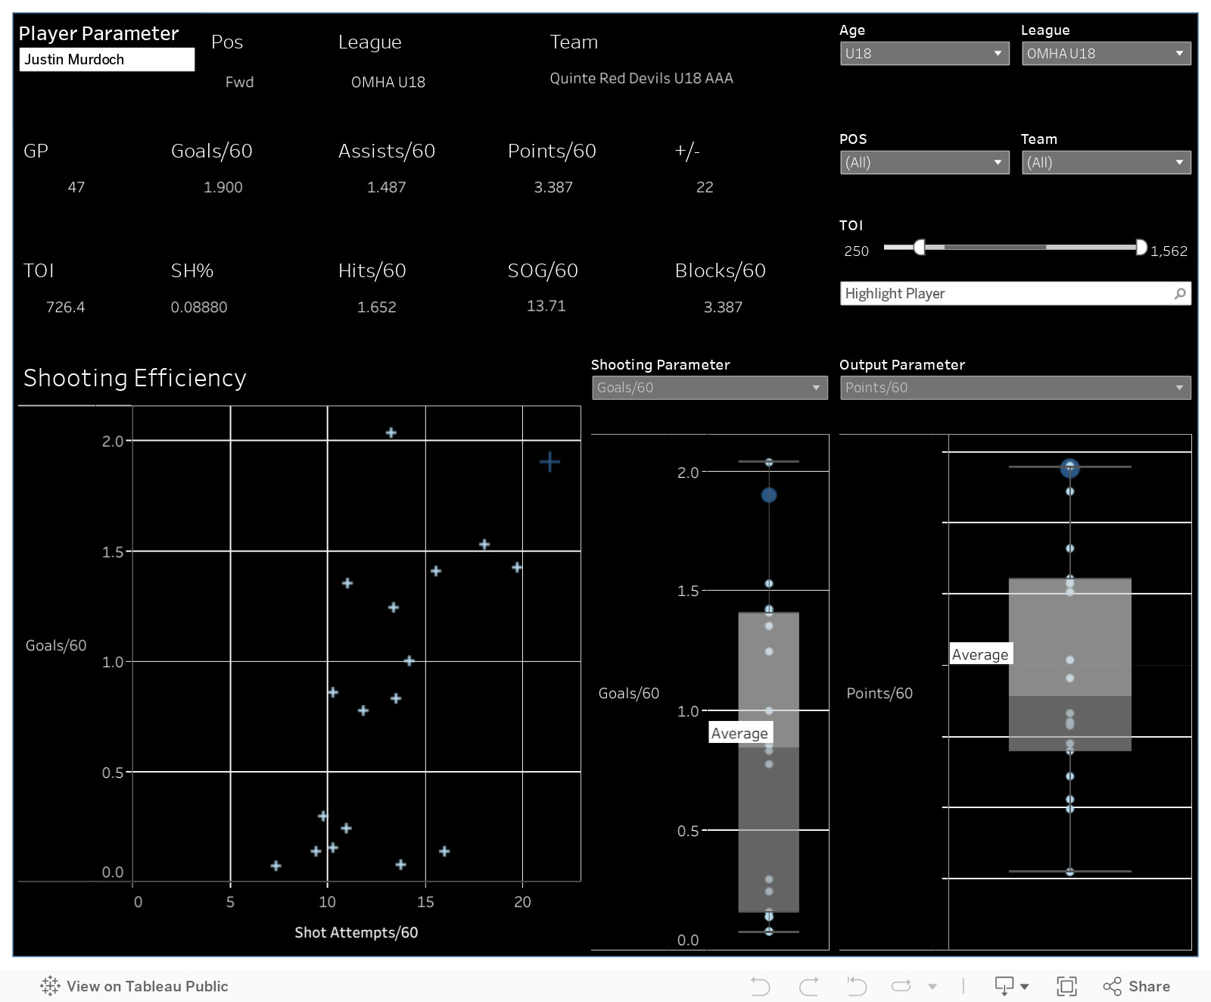Viewport: 1211px width, 1002px height.
Task: Expand the POS (All) filter dropdown
Action: [x=925, y=162]
